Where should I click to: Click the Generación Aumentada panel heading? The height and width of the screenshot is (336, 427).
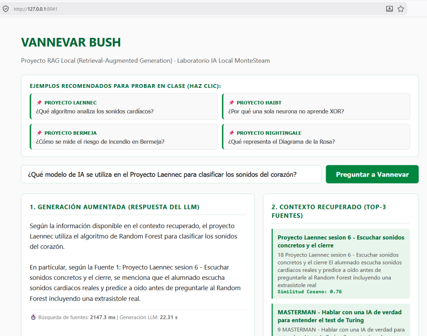[x=115, y=207]
